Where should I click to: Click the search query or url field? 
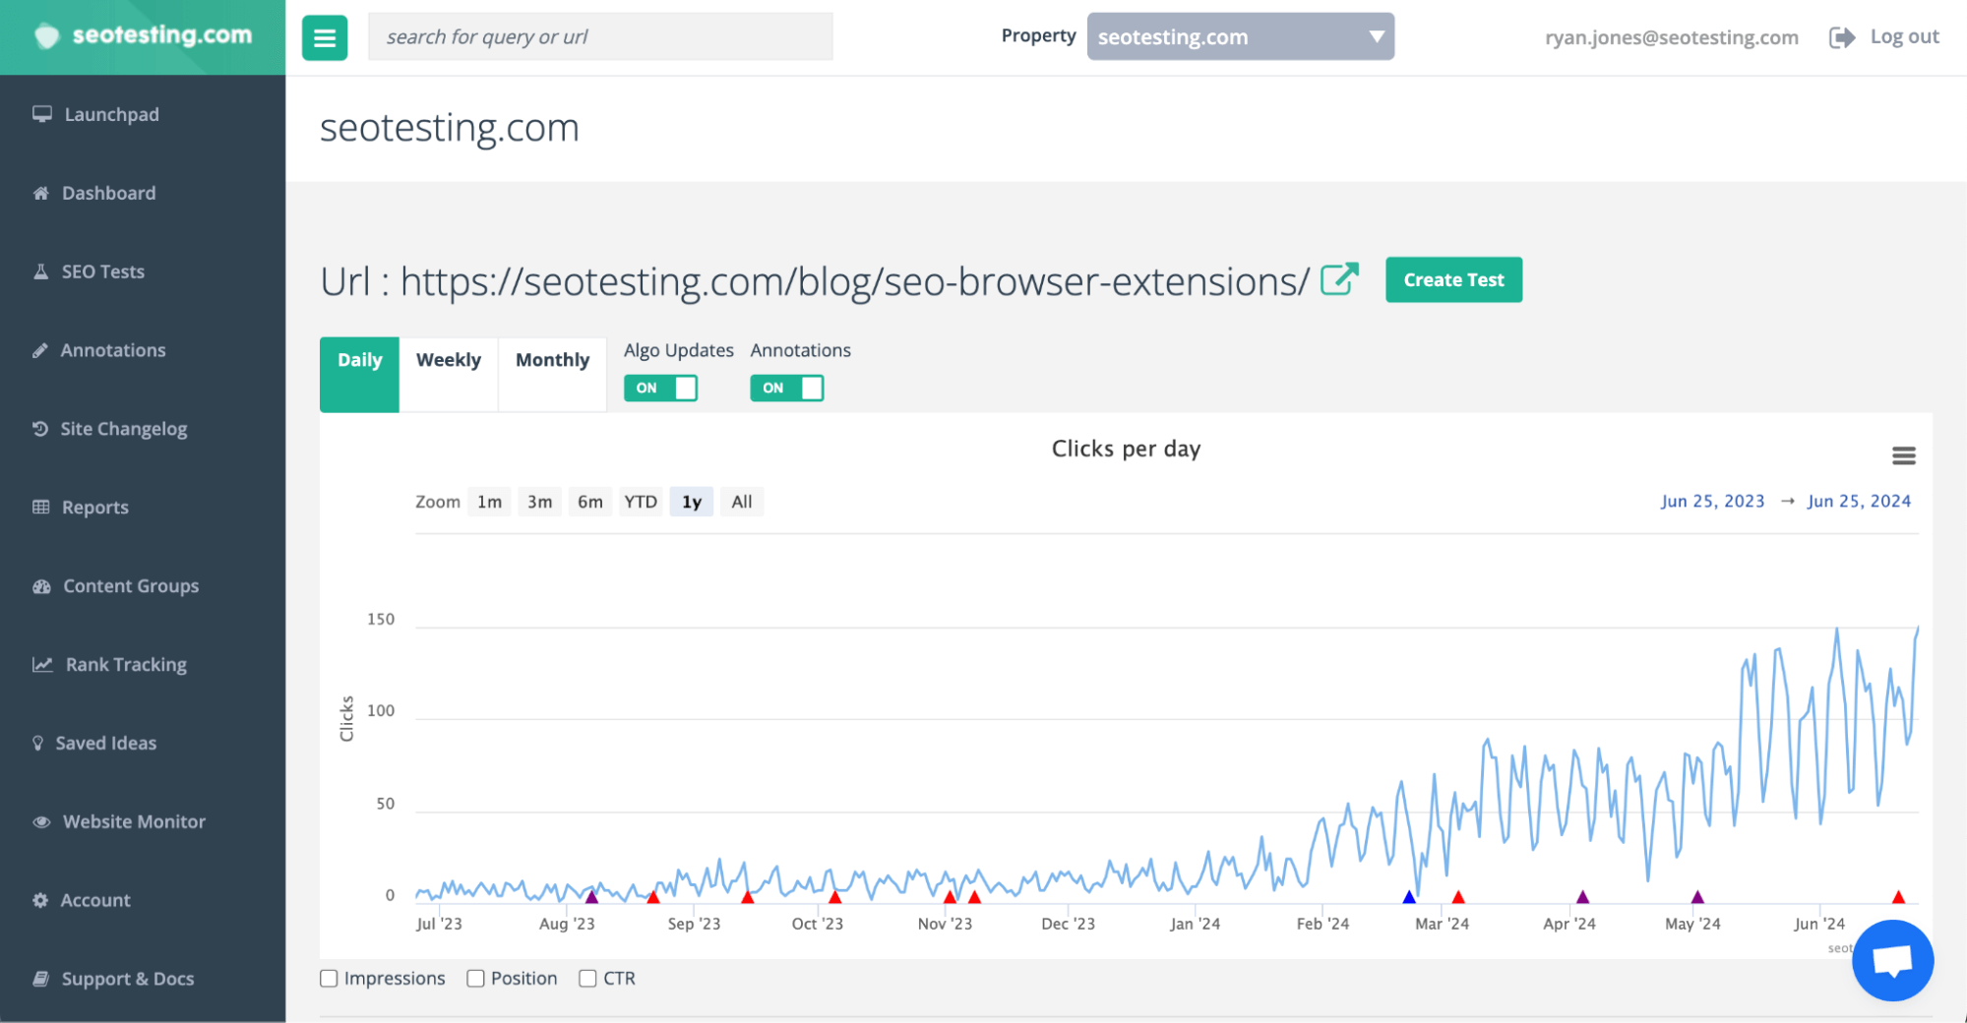coord(600,36)
